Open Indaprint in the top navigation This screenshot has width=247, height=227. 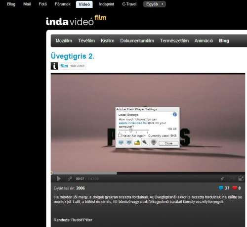click(107, 4)
